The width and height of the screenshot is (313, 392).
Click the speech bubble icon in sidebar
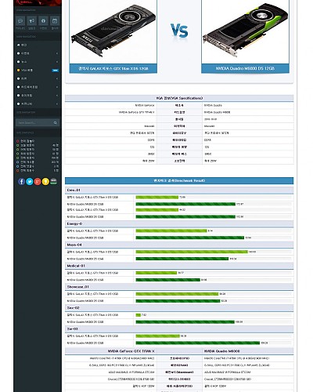click(x=20, y=20)
